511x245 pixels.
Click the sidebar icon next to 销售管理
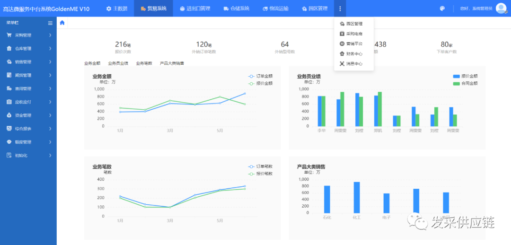pos(9,61)
